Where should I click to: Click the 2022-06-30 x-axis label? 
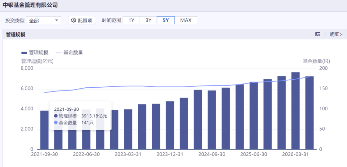[86, 154]
